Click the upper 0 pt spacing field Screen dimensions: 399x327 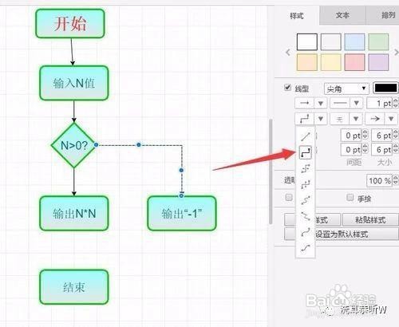click(351, 136)
